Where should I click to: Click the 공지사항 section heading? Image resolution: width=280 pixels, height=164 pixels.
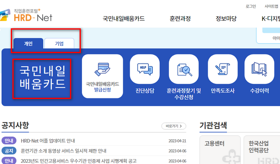coord(15,125)
